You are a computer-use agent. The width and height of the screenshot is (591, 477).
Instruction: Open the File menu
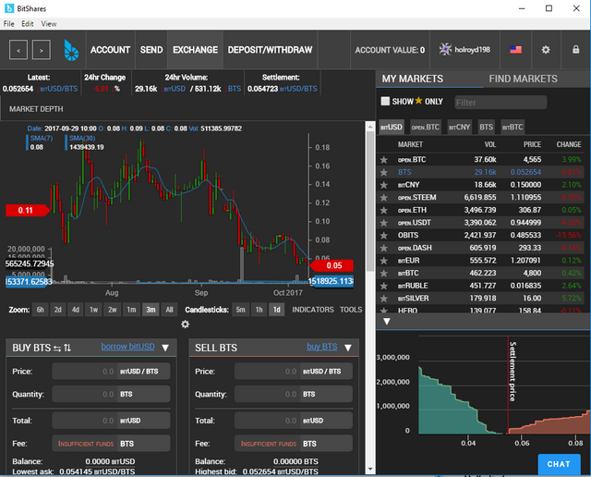click(8, 24)
